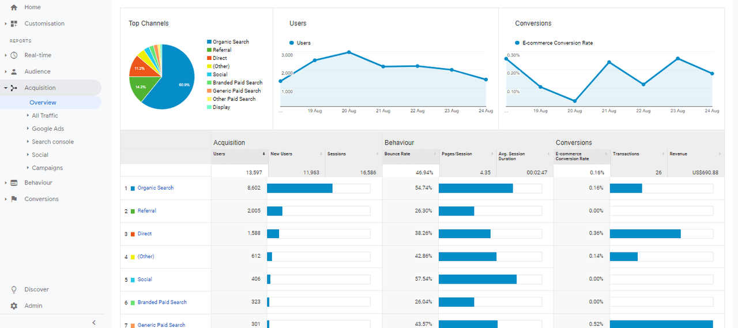
Task: Expand the All Traffic submenu
Action: tap(44, 116)
